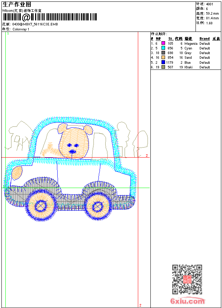Viewport: 222px width, 308px height.
Task: Click the Khaki color swatch
Action: (163, 67)
